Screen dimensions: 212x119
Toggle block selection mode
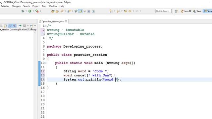pyautogui.click(x=89, y=11)
